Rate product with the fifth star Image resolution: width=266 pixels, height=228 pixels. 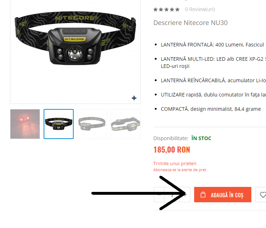pyautogui.click(x=177, y=10)
